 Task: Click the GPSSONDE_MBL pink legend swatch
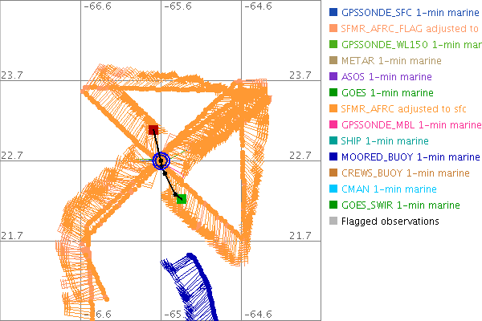[333, 125]
